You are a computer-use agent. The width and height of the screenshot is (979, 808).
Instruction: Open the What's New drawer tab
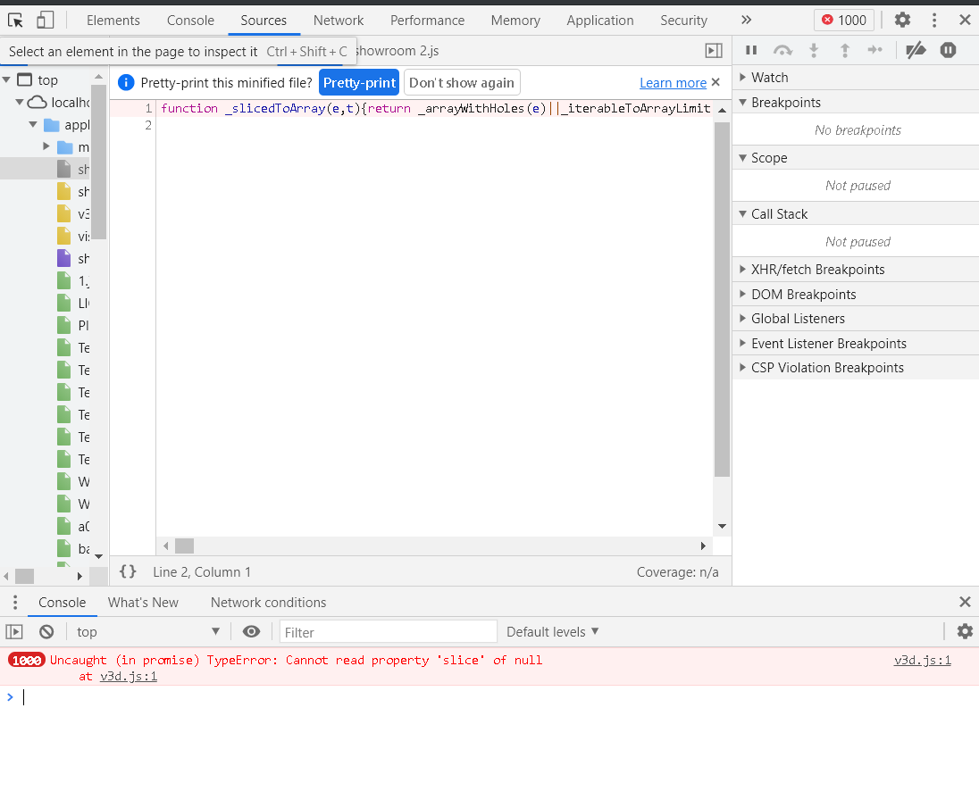click(x=143, y=602)
